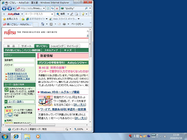
Task: Click the パスワード input field
Action: click(x=24, y=65)
